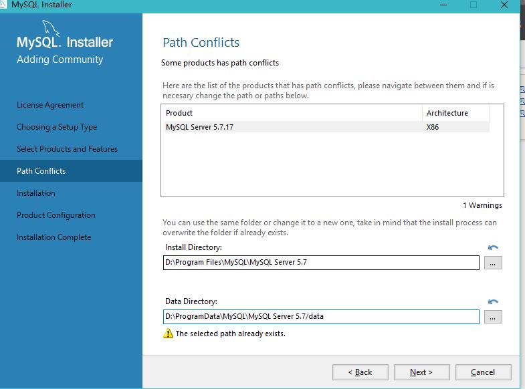Click the MySQL dolphin logo
Image resolution: width=525 pixels, height=389 pixels.
[x=51, y=28]
